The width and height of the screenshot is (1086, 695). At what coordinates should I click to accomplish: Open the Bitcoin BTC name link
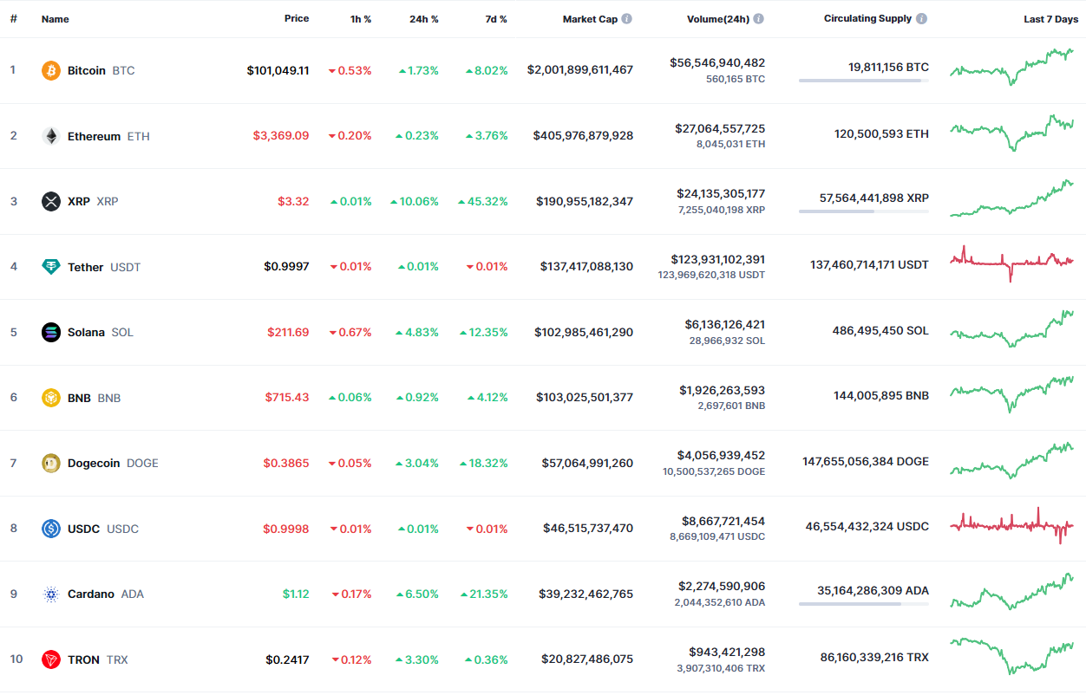click(x=101, y=70)
